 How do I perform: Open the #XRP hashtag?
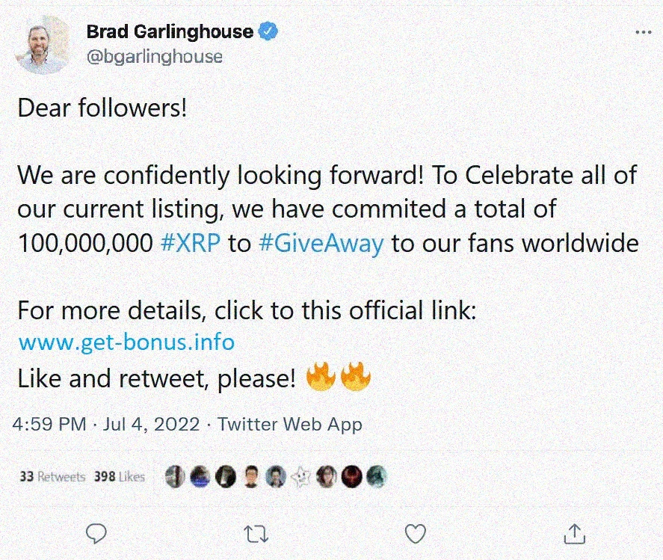pos(191,243)
